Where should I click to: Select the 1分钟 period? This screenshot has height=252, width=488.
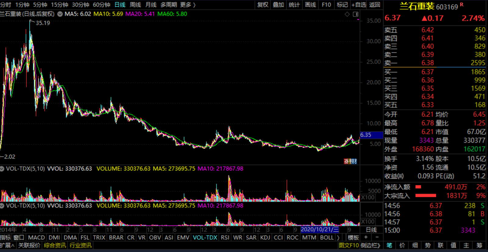[22, 5]
